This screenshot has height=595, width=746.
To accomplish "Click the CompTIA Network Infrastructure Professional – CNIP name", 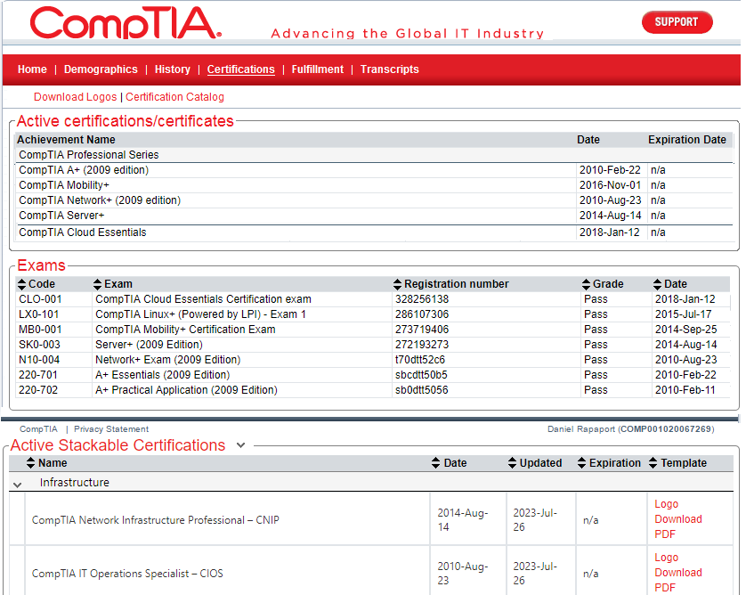I will (x=156, y=520).
